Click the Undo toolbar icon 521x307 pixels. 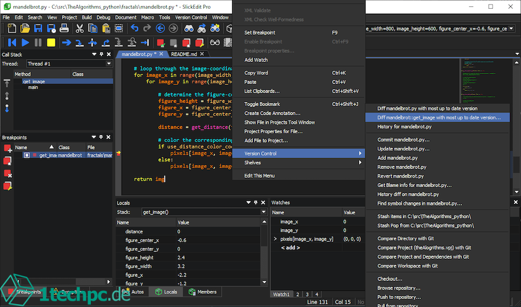tap(134, 28)
